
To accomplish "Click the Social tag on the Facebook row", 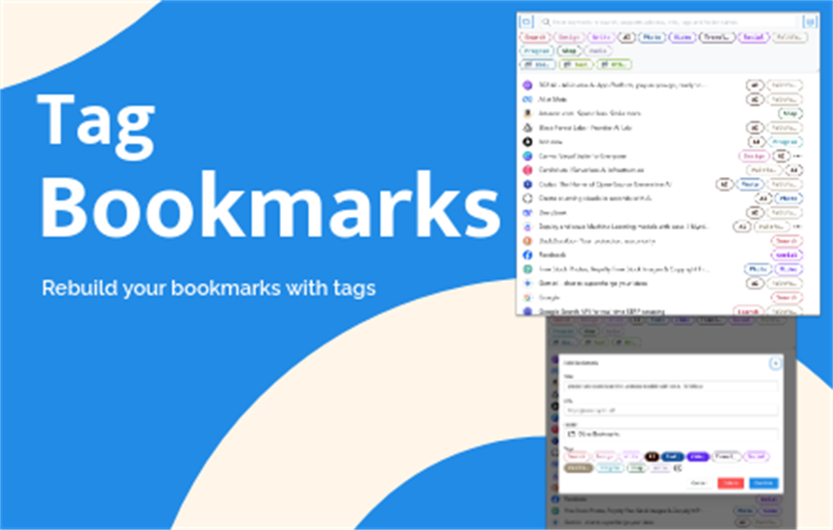I will click(787, 255).
